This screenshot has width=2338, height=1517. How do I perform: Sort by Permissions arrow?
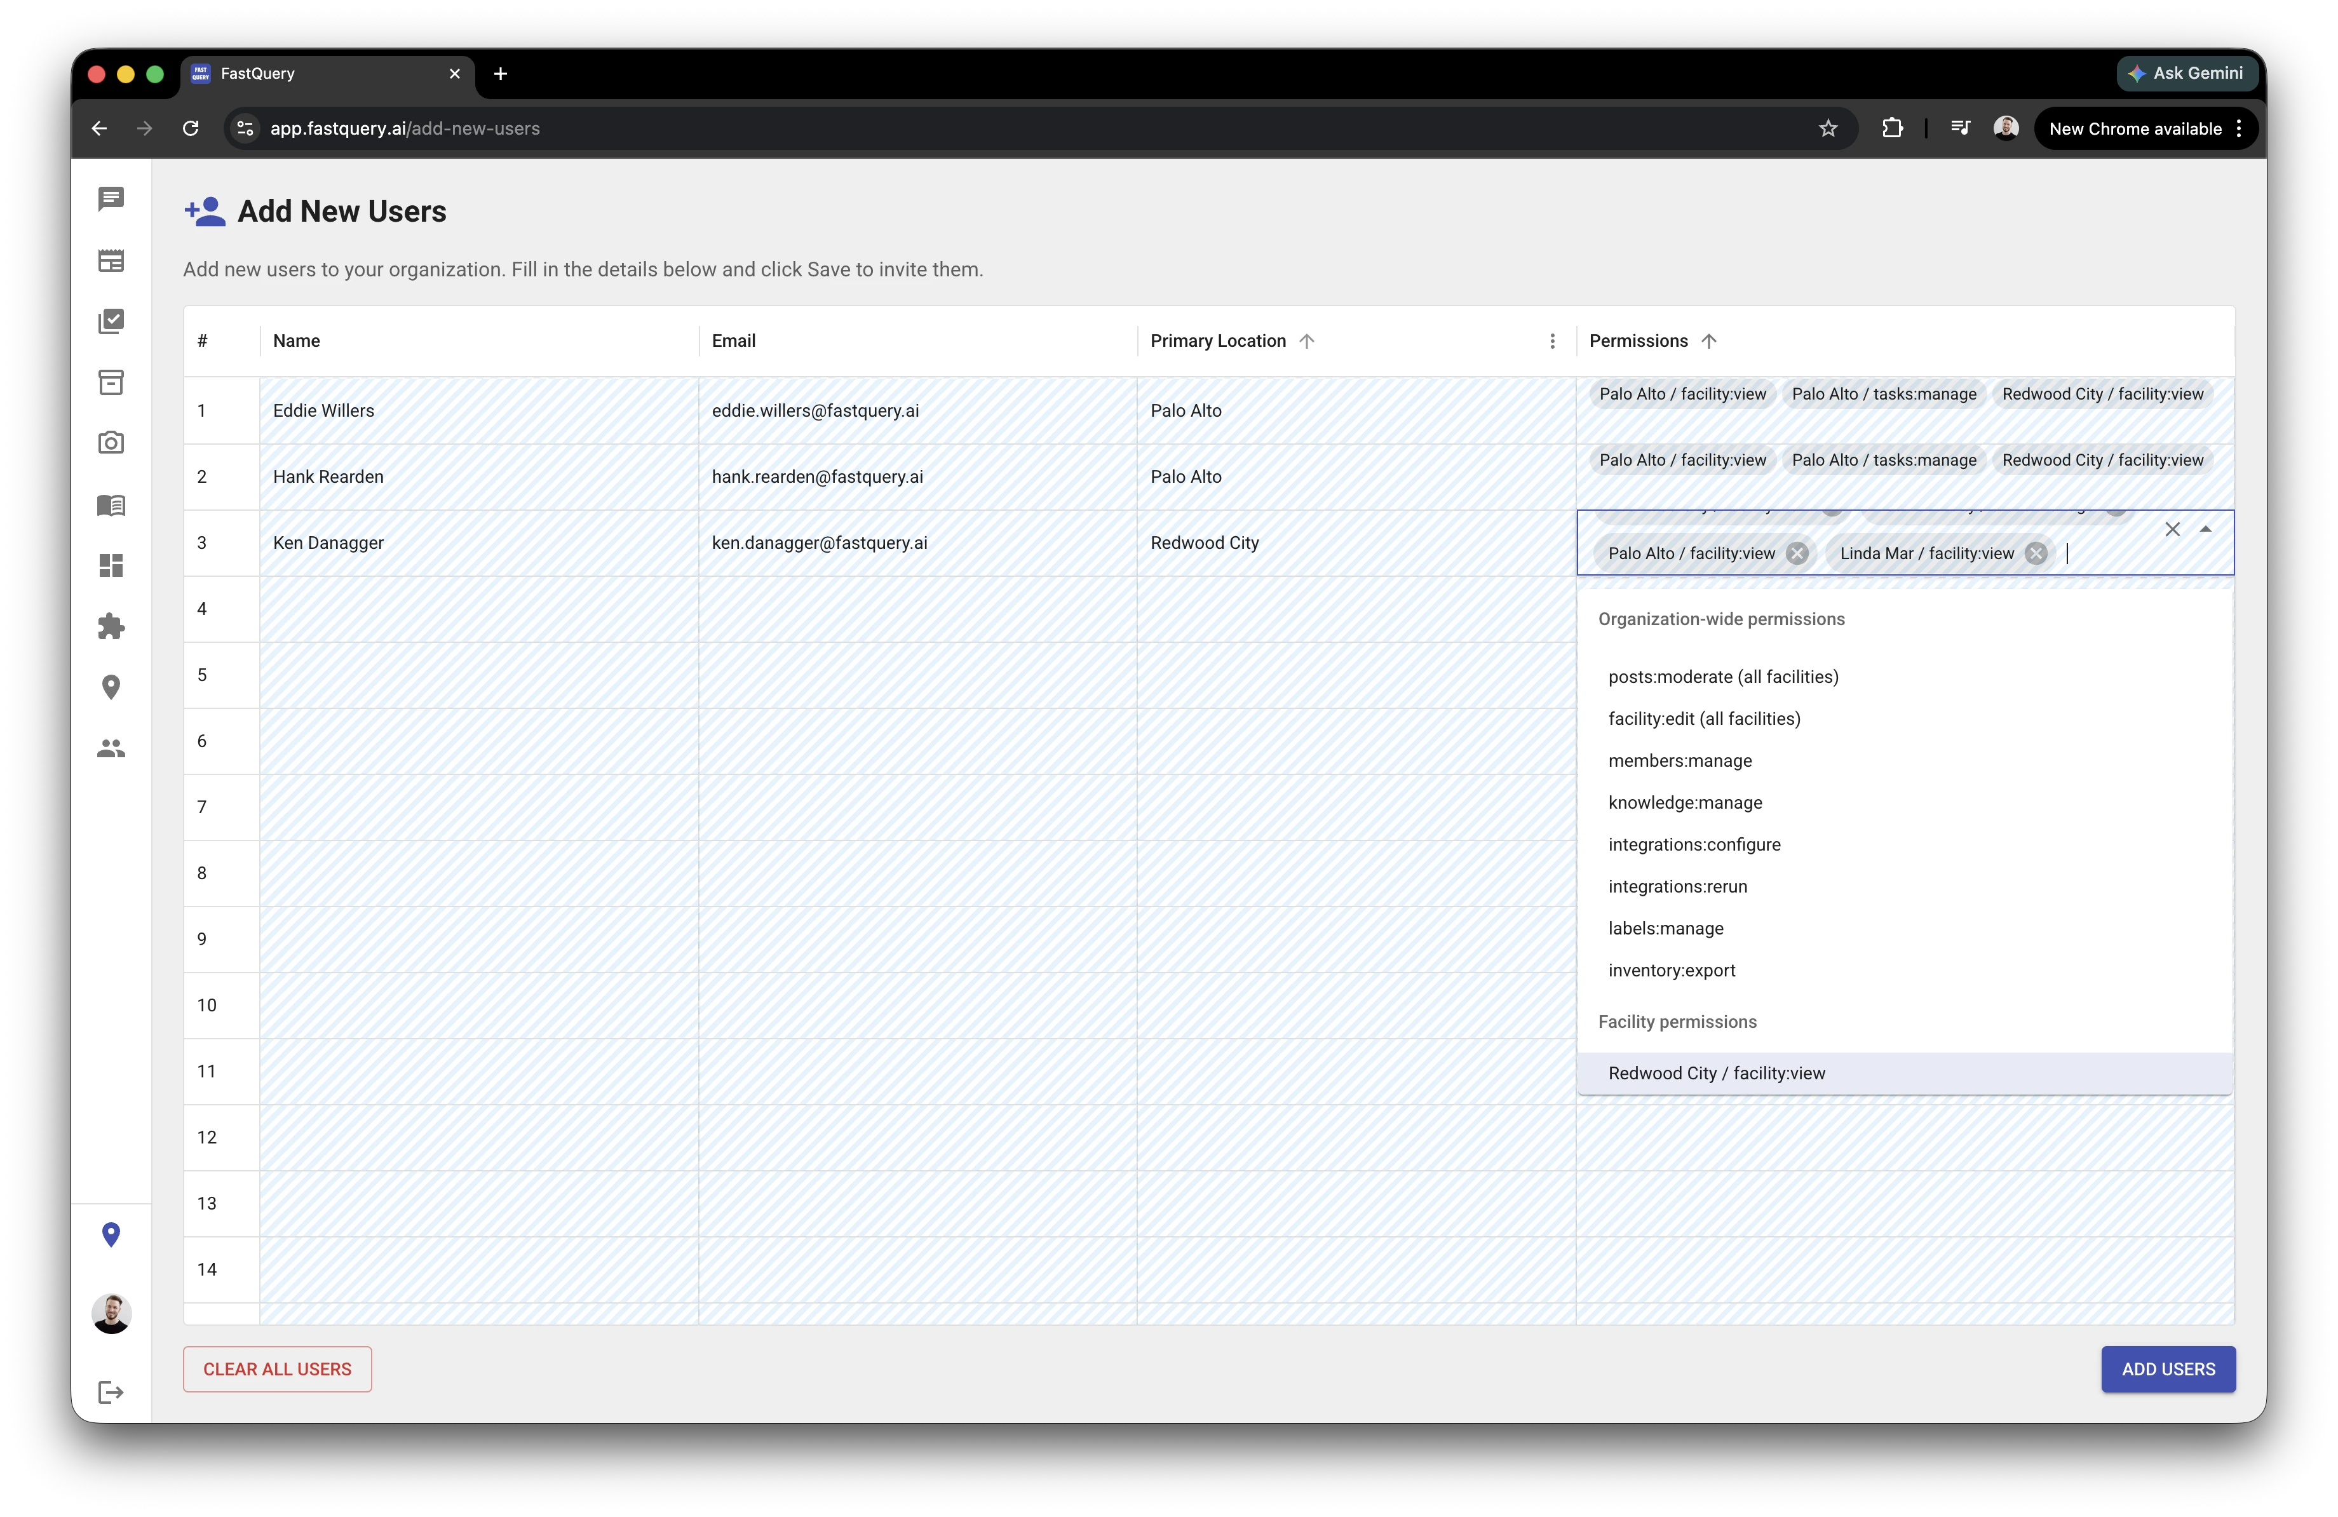pyautogui.click(x=1709, y=341)
